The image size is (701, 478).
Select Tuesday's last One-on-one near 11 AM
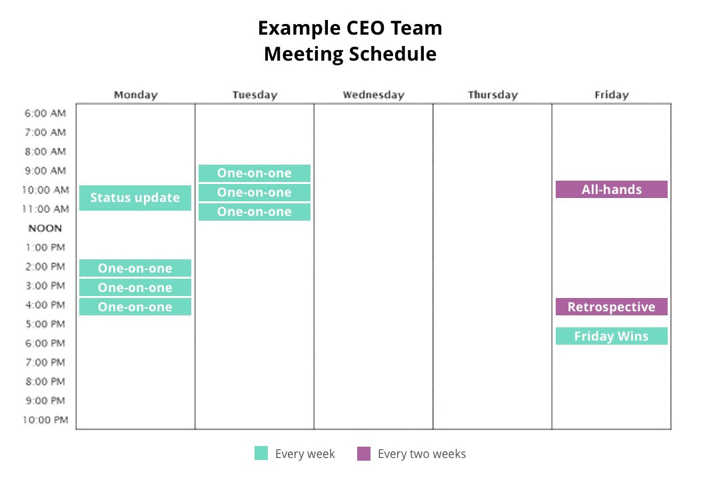(x=255, y=211)
